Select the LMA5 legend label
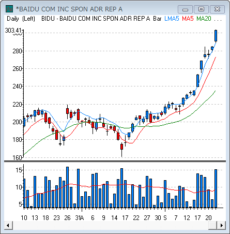The height and width of the screenshot is (234, 230). click(172, 19)
